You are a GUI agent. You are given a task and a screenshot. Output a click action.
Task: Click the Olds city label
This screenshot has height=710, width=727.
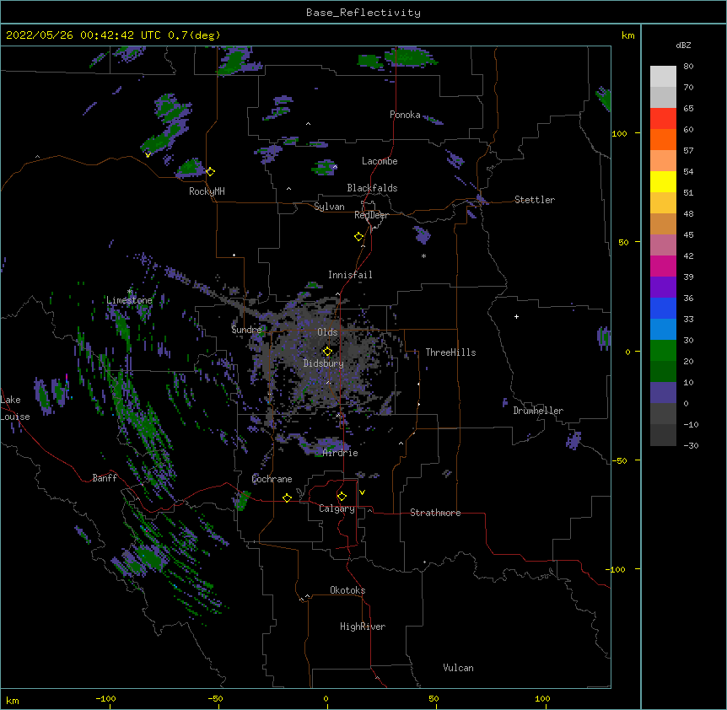pos(327,332)
